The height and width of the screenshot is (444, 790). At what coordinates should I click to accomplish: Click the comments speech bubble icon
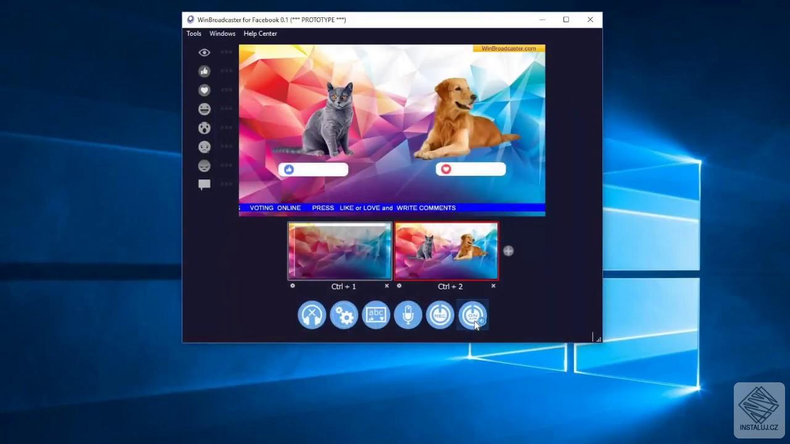204,184
